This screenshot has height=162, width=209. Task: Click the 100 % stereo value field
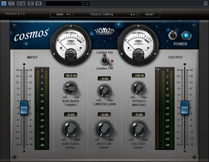click(x=138, y=75)
